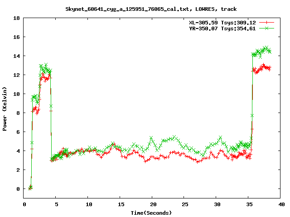Click the x-axis tick label "40"
Viewport: 290px width, 217px height.
coord(281,204)
